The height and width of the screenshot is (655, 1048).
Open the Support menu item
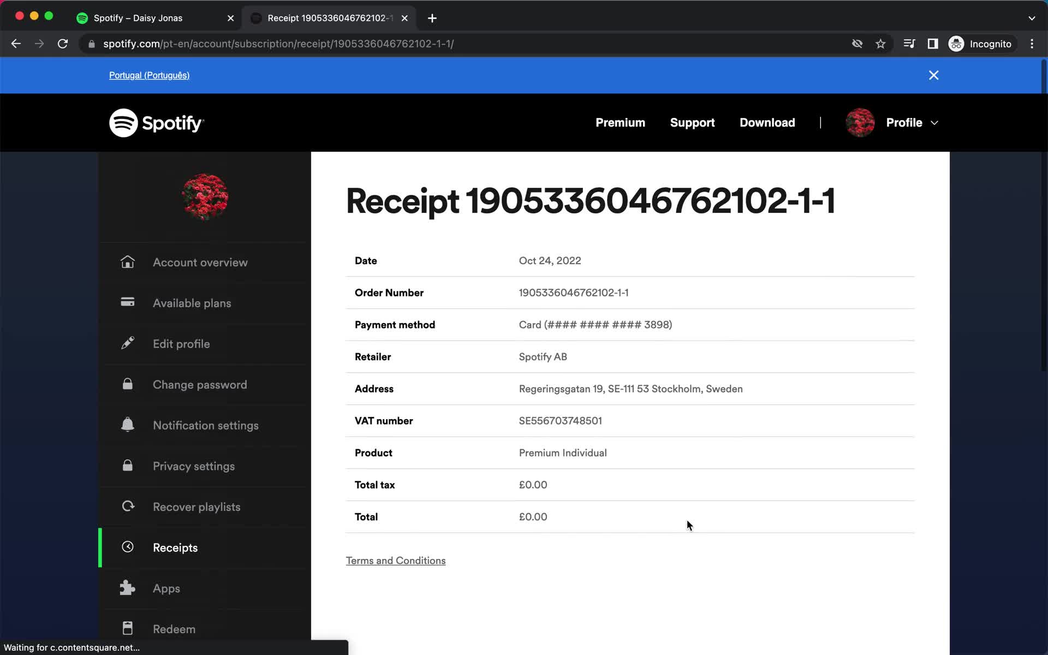coord(692,122)
